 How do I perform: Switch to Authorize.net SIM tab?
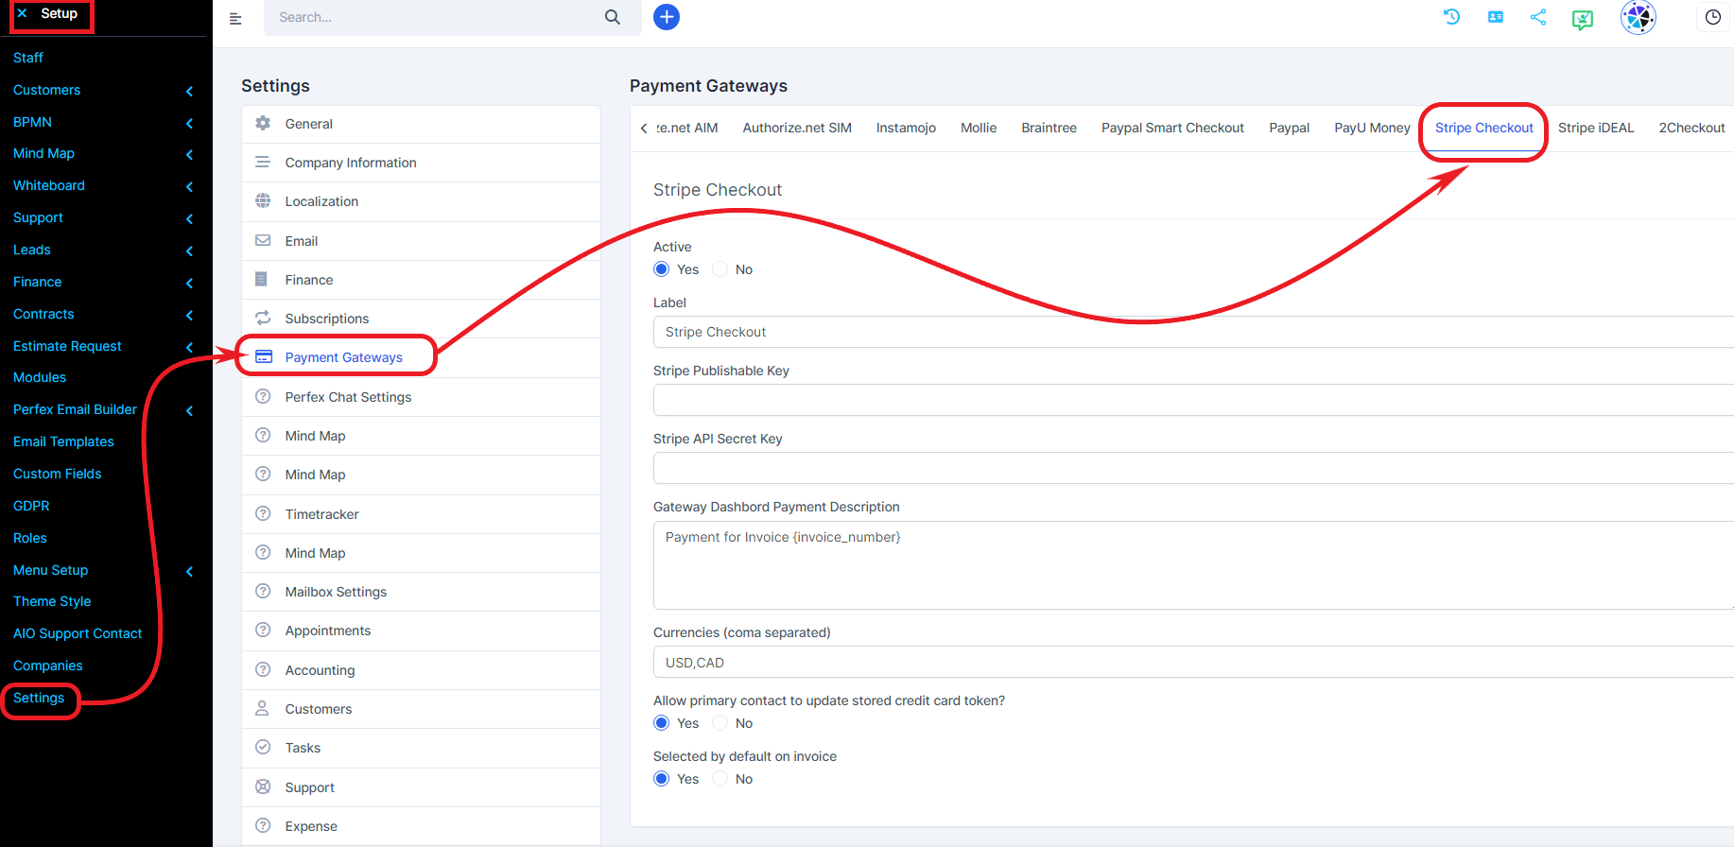[x=797, y=128]
